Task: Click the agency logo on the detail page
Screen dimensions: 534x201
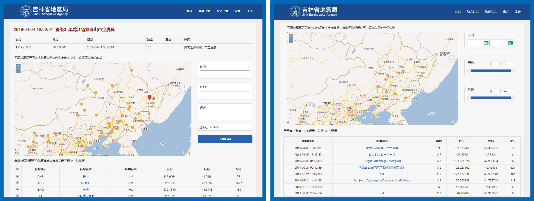Action: pos(26,11)
